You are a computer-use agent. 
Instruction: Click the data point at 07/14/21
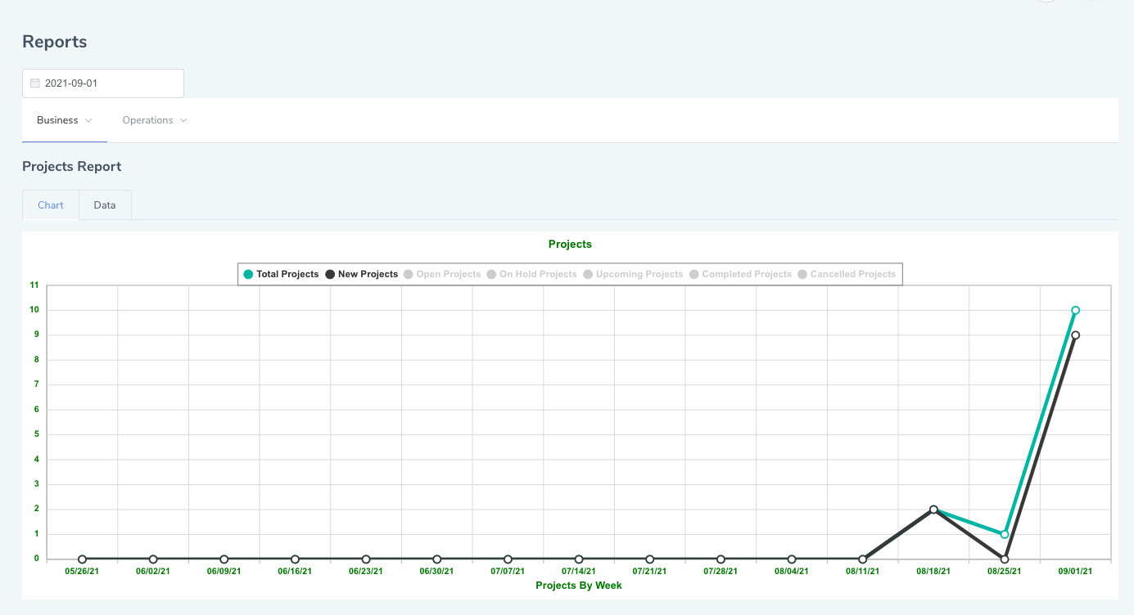(x=579, y=559)
